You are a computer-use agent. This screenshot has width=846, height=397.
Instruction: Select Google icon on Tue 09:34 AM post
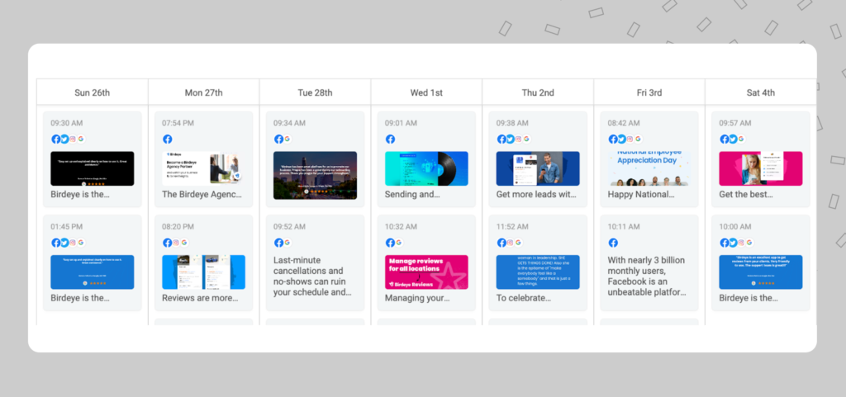287,139
